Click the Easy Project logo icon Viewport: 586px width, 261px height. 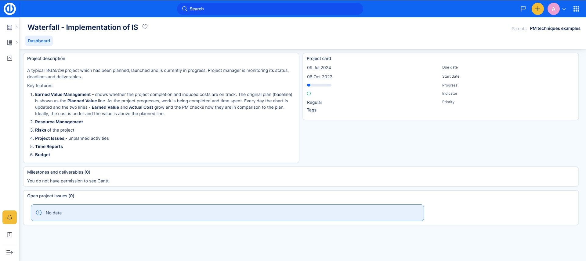10,9
